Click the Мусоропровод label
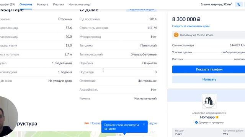 point(90,37)
